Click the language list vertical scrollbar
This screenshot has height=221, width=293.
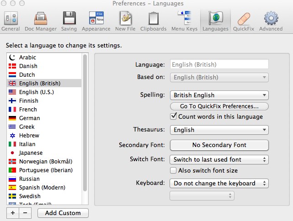point(85,123)
